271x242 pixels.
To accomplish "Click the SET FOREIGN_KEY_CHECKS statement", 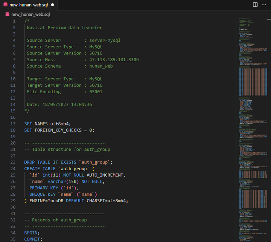I will coord(59,130).
